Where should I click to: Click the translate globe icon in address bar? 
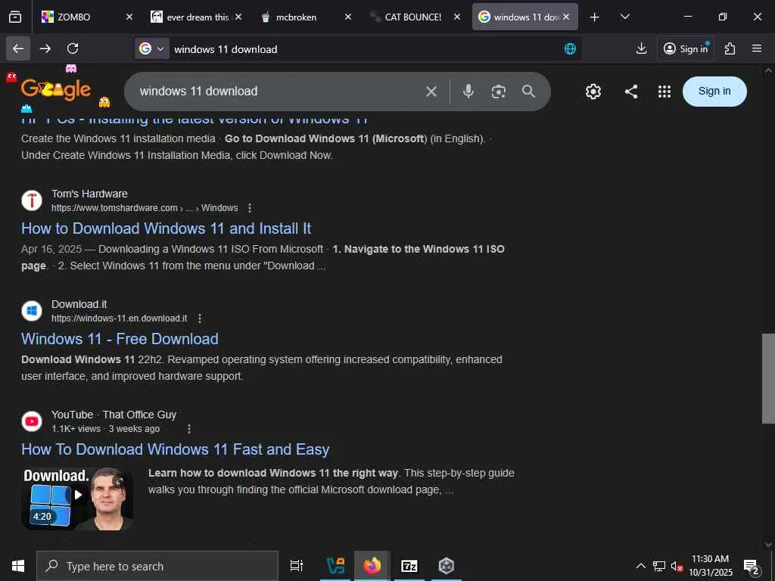point(570,48)
